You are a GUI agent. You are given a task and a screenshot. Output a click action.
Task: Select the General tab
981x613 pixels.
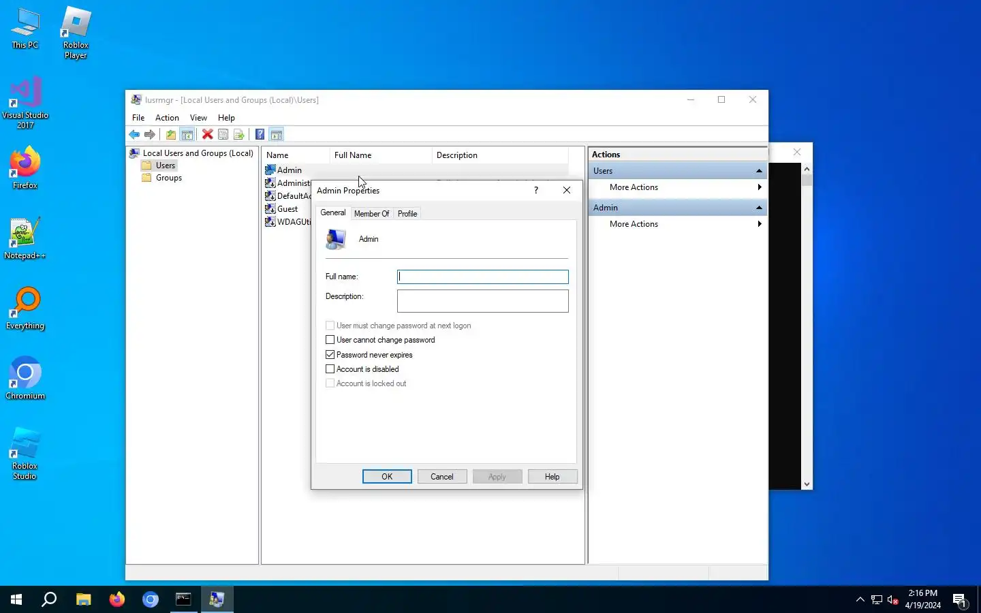tap(333, 213)
